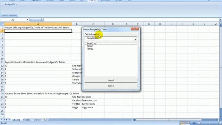Go to the next sheet with the tab arrow
Screen dimensions: 222x125
pos(7,120)
